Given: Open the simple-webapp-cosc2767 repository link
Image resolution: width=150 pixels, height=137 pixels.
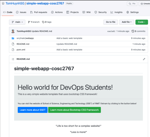Looking at the screenshot, I should [45, 4].
